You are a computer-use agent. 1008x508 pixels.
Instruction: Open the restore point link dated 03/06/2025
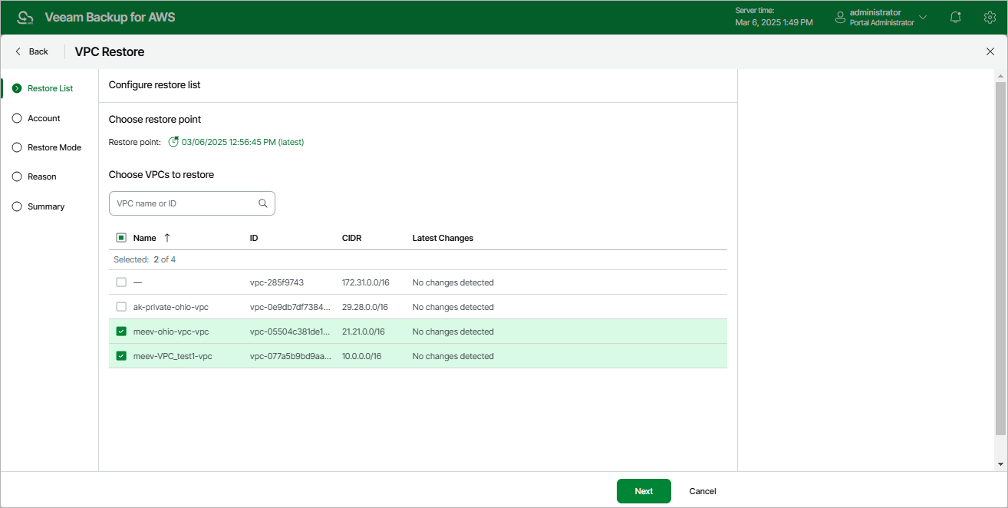[x=241, y=142]
